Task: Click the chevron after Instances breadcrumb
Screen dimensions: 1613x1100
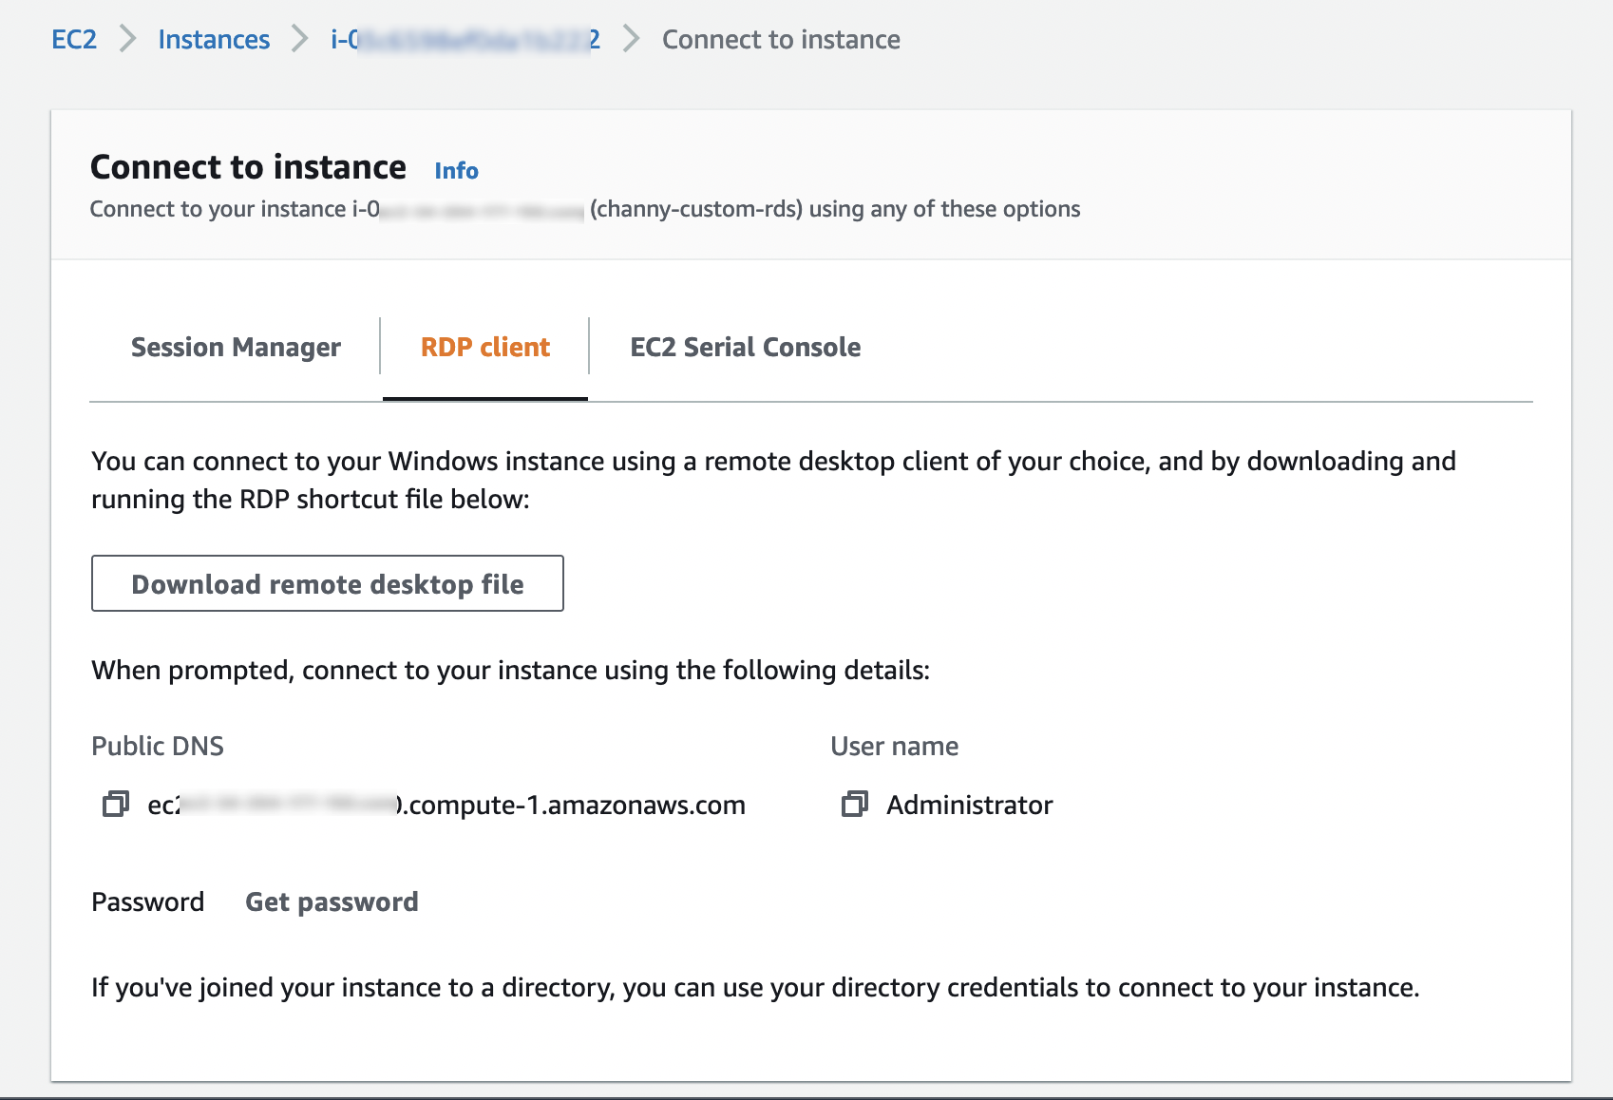Action: [300, 39]
